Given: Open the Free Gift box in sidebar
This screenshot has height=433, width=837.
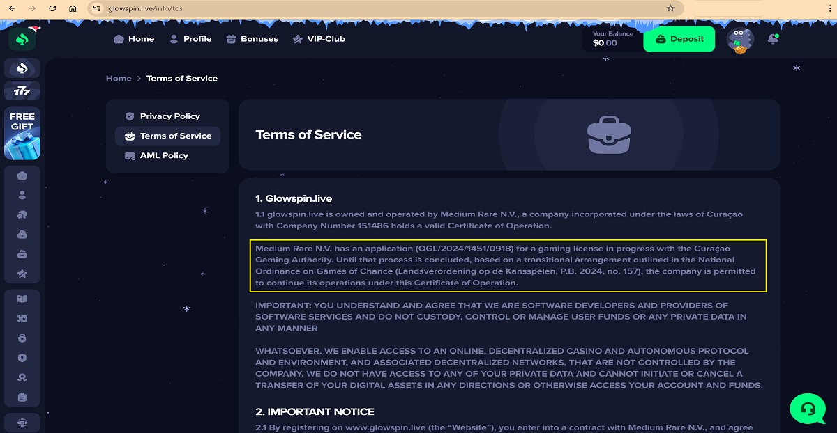Looking at the screenshot, I should [22, 133].
